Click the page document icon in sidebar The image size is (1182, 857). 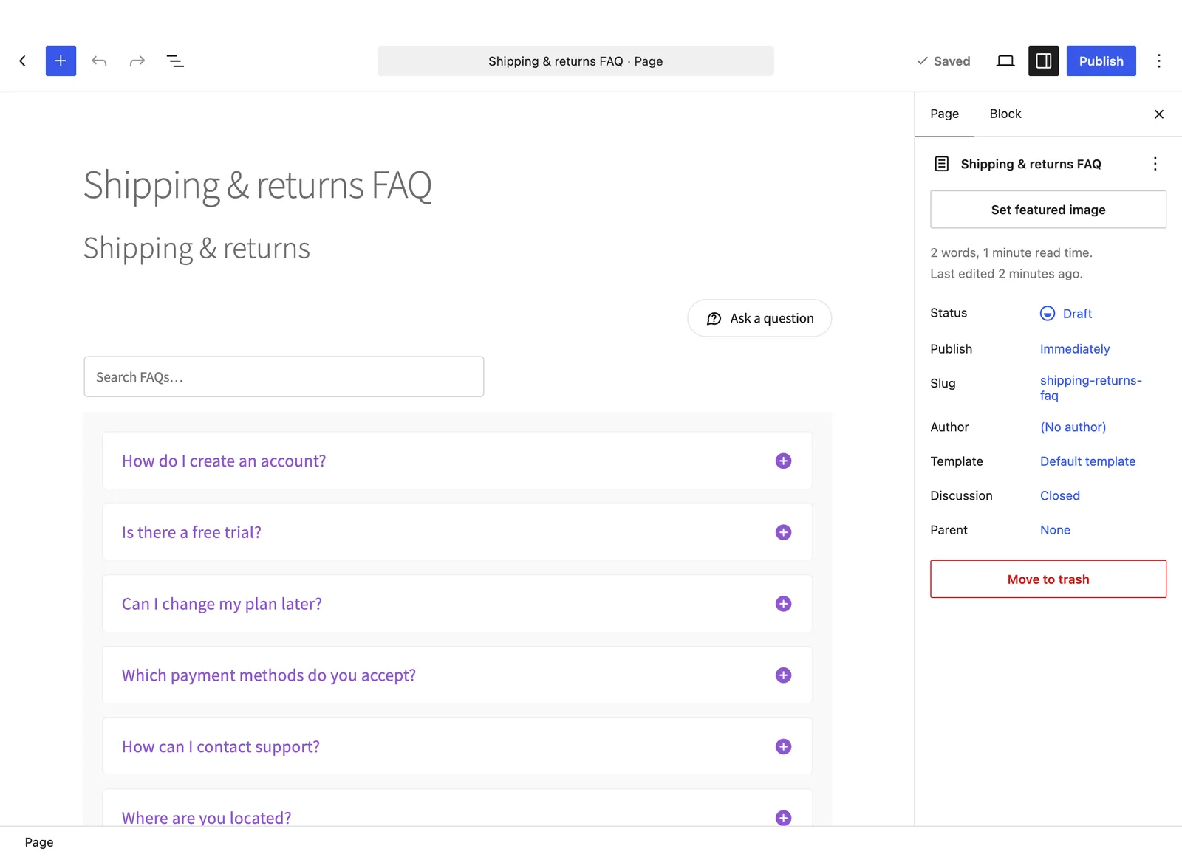tap(941, 164)
